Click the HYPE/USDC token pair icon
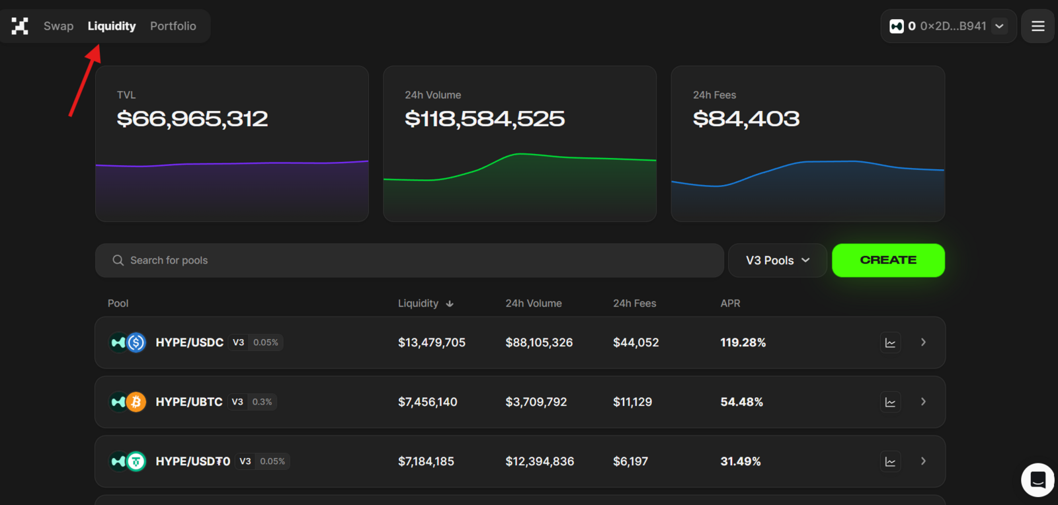1058x505 pixels. (128, 342)
